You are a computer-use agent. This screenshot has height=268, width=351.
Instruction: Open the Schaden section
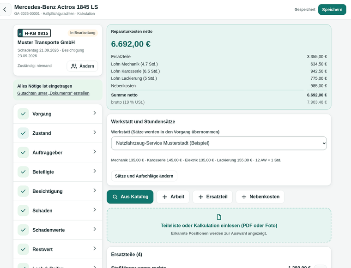[x=58, y=210]
